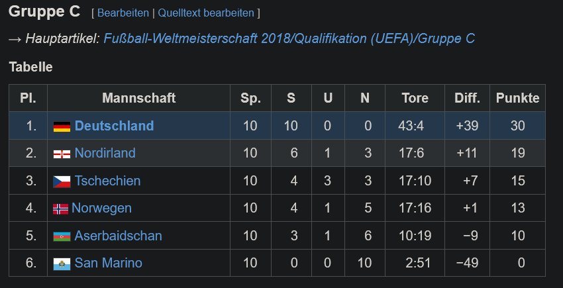This screenshot has width=563, height=288.
Task: Click Quelltext bearbeiten link
Action: pyautogui.click(x=206, y=13)
